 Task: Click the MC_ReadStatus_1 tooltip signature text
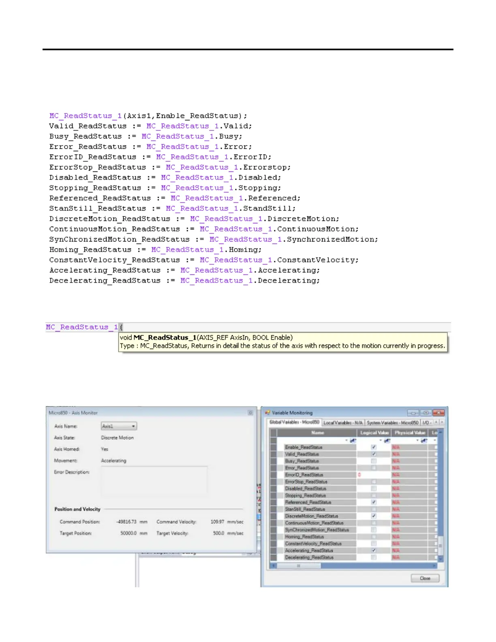pyautogui.click(x=206, y=337)
